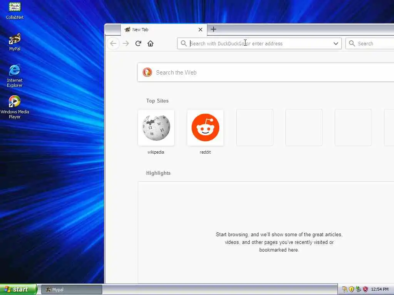Close the New Tab tab
Image resolution: width=394 pixels, height=295 pixels.
tap(200, 30)
